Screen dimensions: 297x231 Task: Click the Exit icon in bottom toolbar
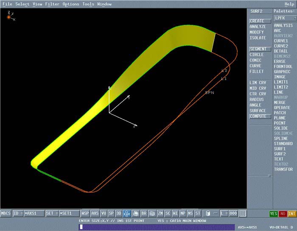pos(127,214)
